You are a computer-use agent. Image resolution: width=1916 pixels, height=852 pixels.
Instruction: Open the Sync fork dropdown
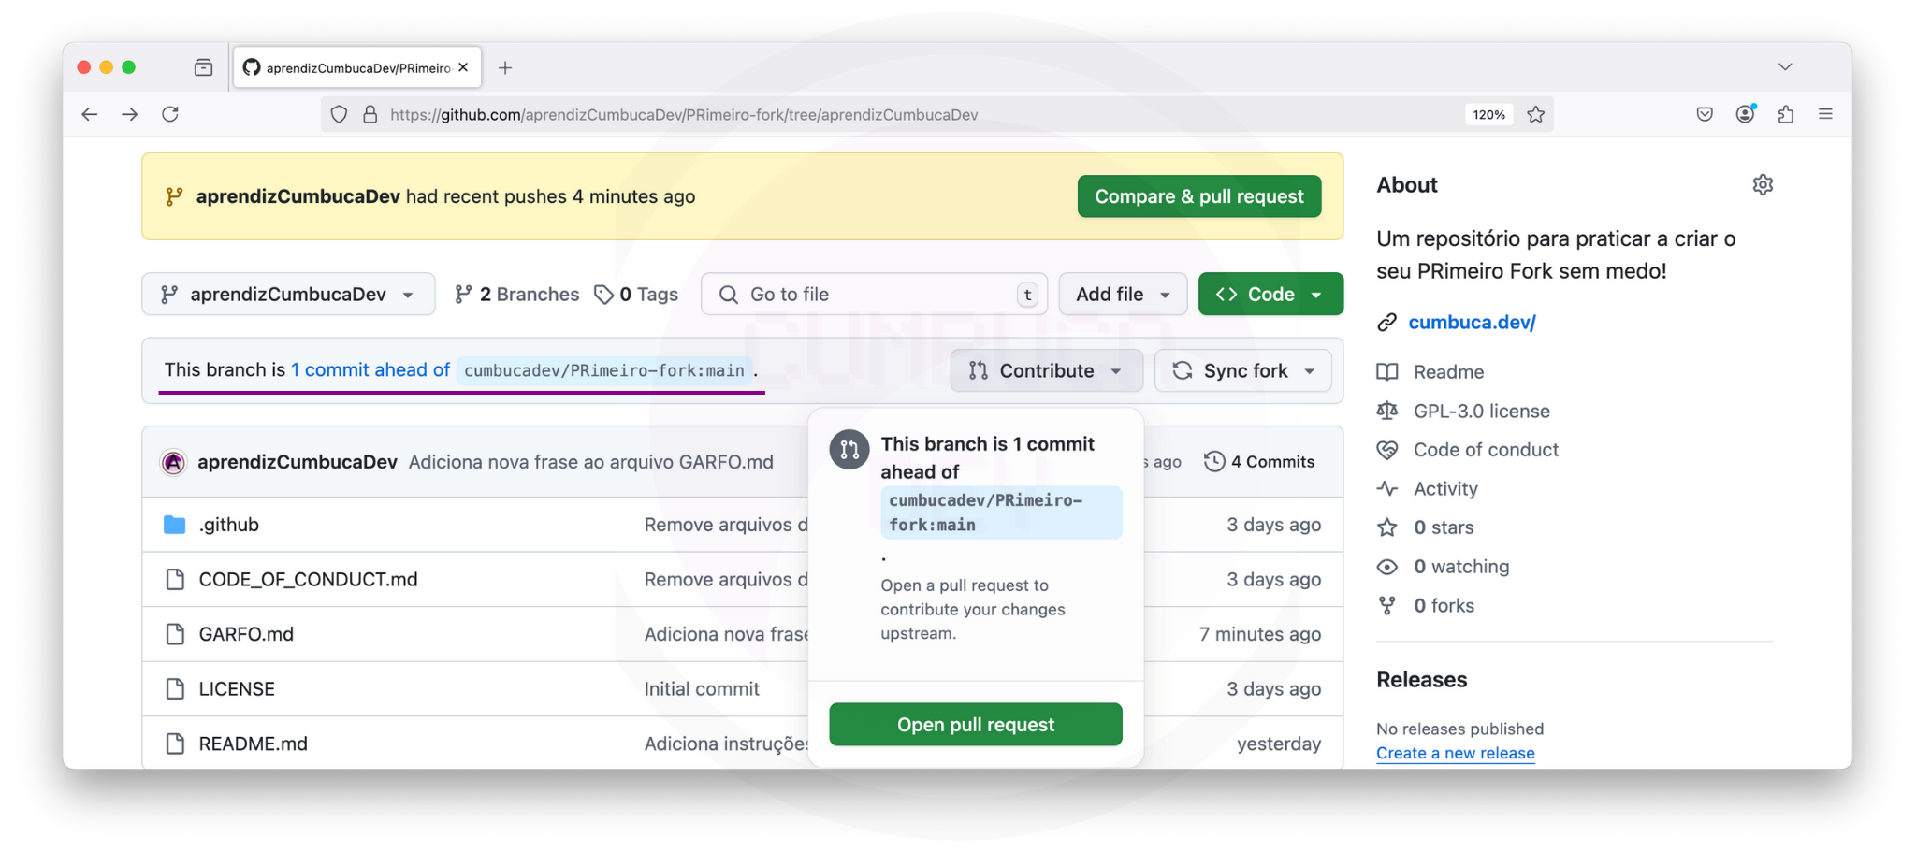pyautogui.click(x=1242, y=371)
